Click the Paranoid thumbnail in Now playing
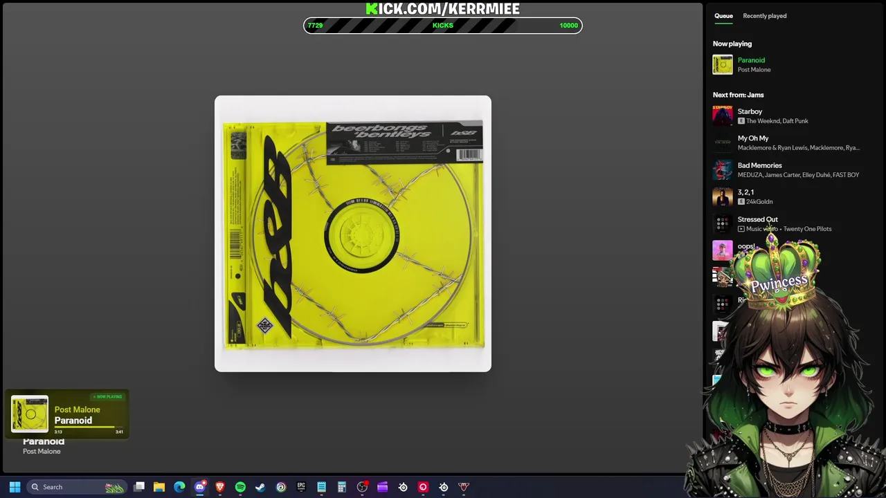Screen dimensions: 886x498 point(723,65)
